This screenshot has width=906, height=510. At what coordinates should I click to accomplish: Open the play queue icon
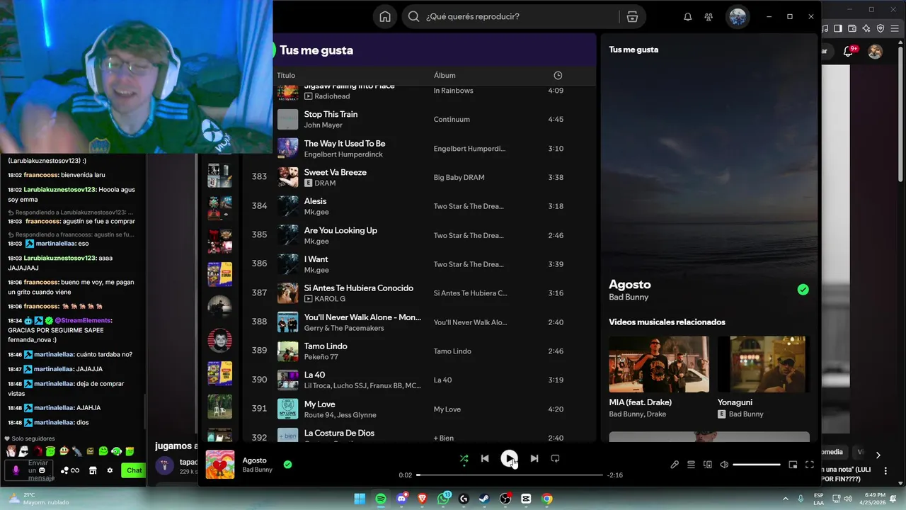pyautogui.click(x=691, y=465)
